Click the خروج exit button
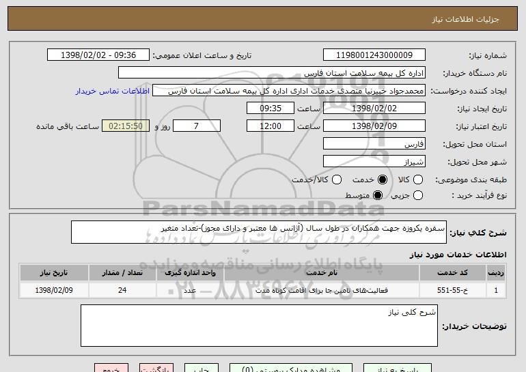Viewport: 526px width, 372px height. pos(111,368)
